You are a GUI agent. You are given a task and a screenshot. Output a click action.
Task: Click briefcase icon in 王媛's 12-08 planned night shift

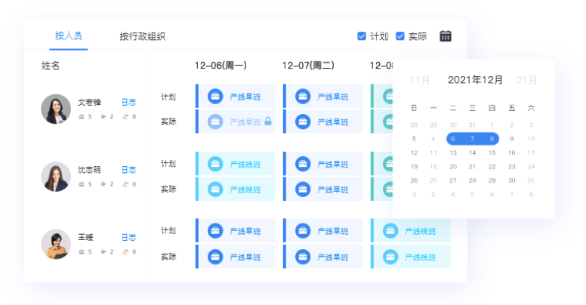[x=390, y=231]
